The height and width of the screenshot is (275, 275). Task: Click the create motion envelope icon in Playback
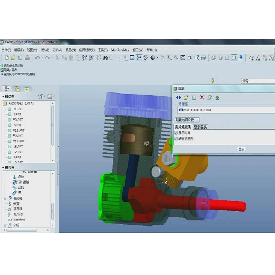pyautogui.click(x=217, y=98)
